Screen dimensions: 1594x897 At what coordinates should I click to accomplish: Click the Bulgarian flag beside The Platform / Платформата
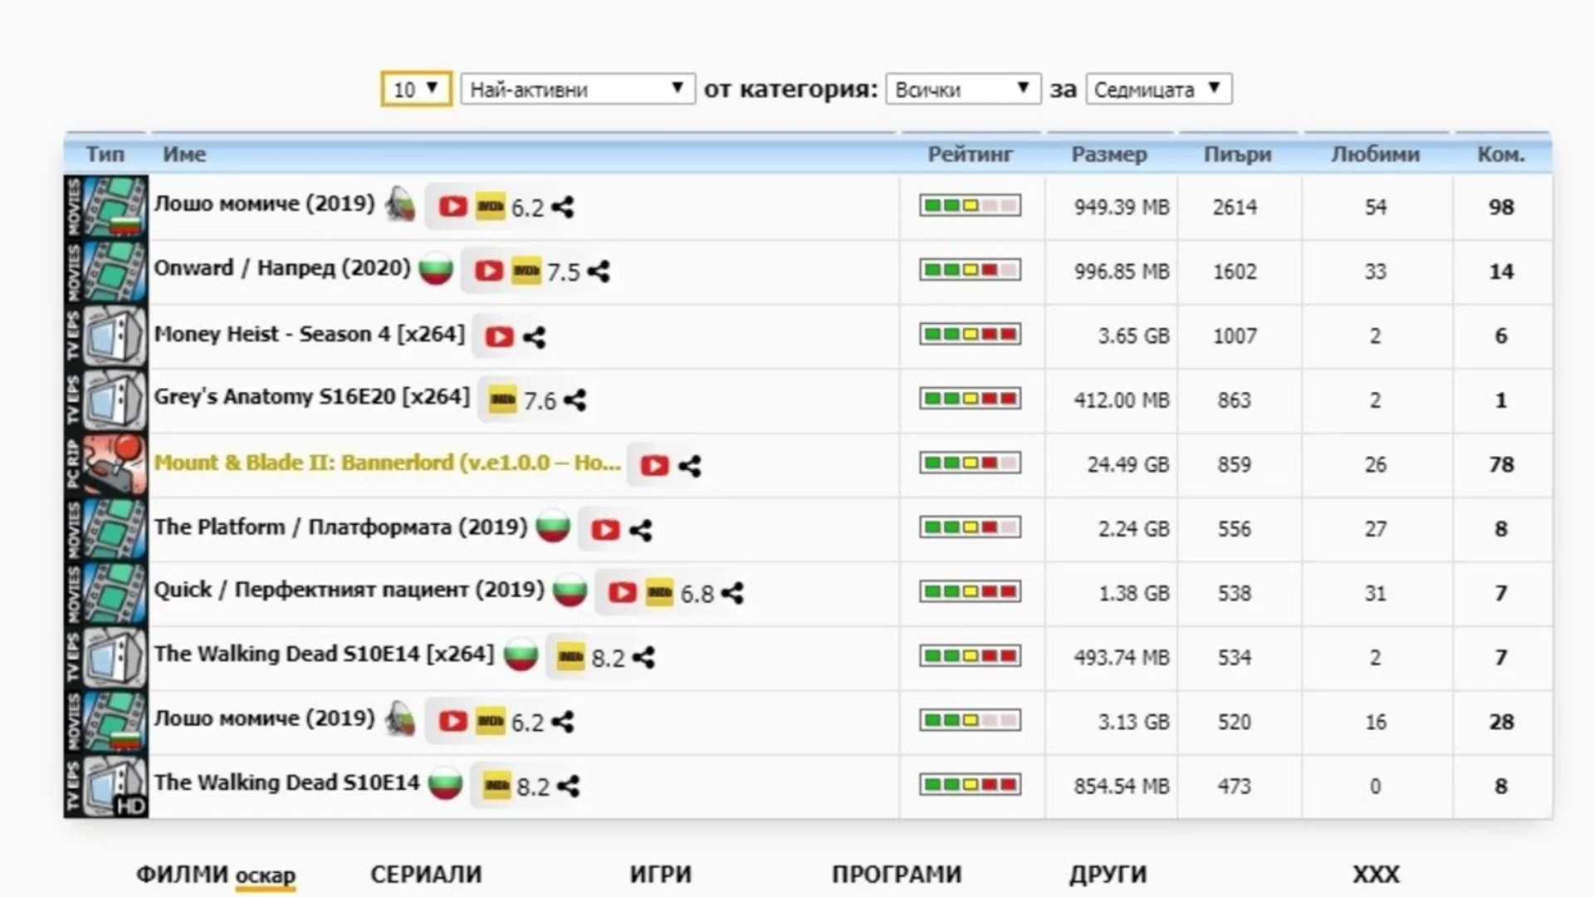pos(553,527)
